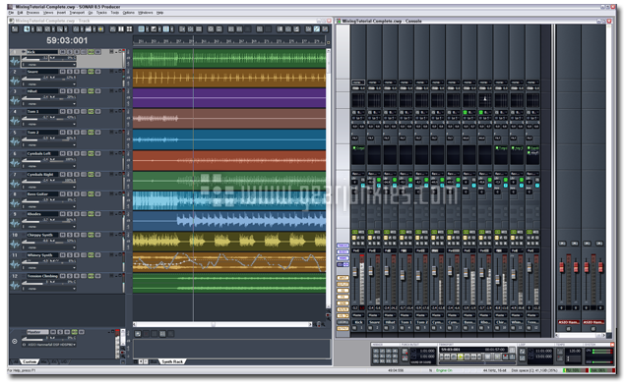The height and width of the screenshot is (384, 624).
Task: Toggle input echo on Choppy Synth track
Action: 84,235
